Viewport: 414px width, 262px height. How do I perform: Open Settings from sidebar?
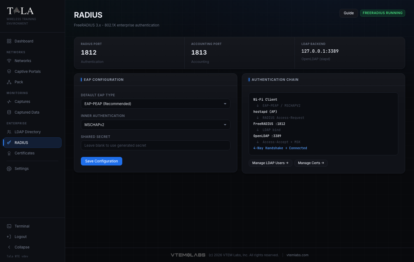click(x=32, y=169)
